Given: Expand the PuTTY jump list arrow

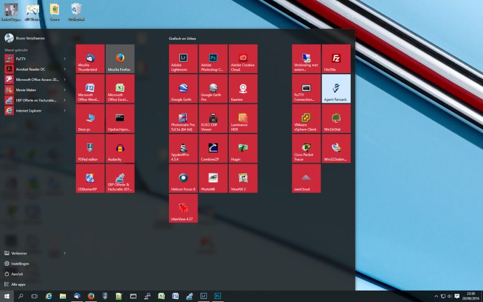Looking at the screenshot, I should pyautogui.click(x=65, y=59).
